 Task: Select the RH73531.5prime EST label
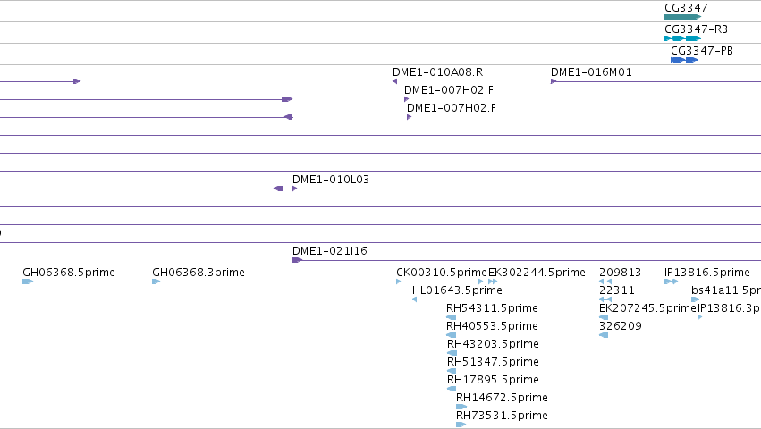pyautogui.click(x=502, y=416)
